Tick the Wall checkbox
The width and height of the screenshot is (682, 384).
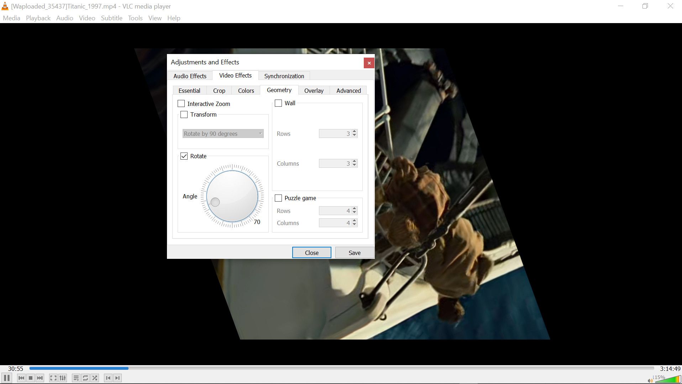[278, 103]
